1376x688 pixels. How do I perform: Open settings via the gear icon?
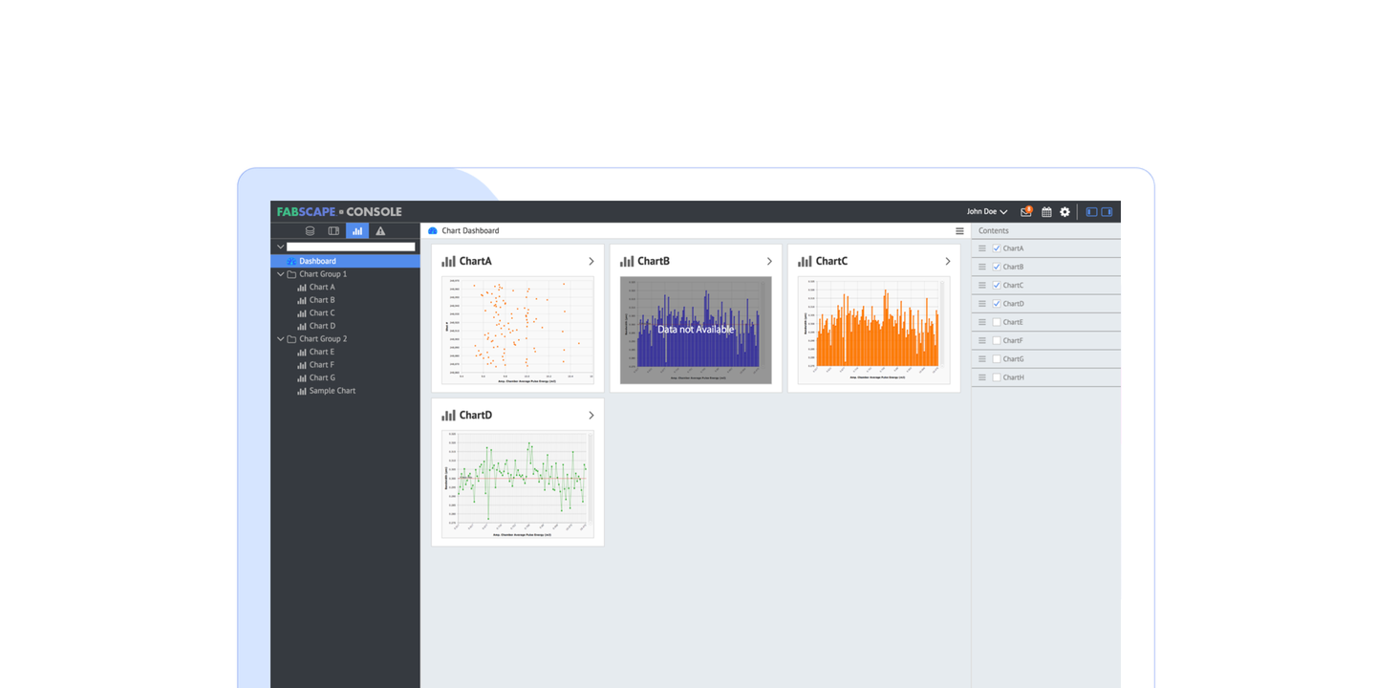(1064, 212)
